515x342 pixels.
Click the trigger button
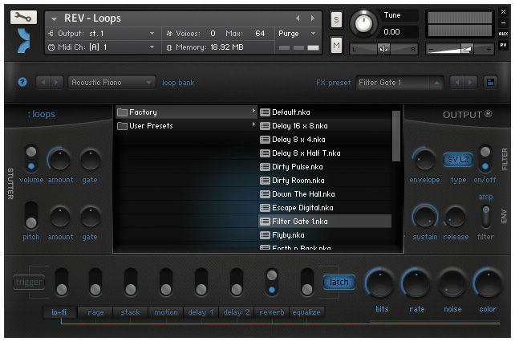coord(29,282)
